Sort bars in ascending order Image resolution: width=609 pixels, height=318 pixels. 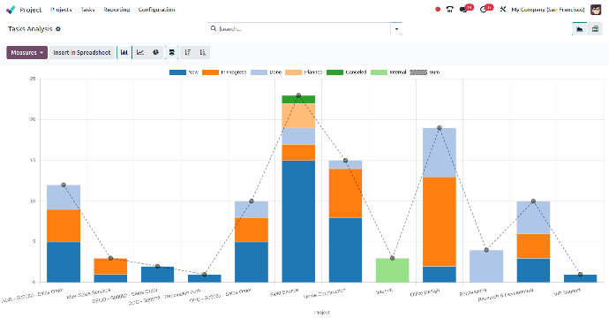pyautogui.click(x=203, y=52)
